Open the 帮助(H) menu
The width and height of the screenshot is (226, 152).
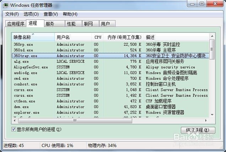[70, 14]
